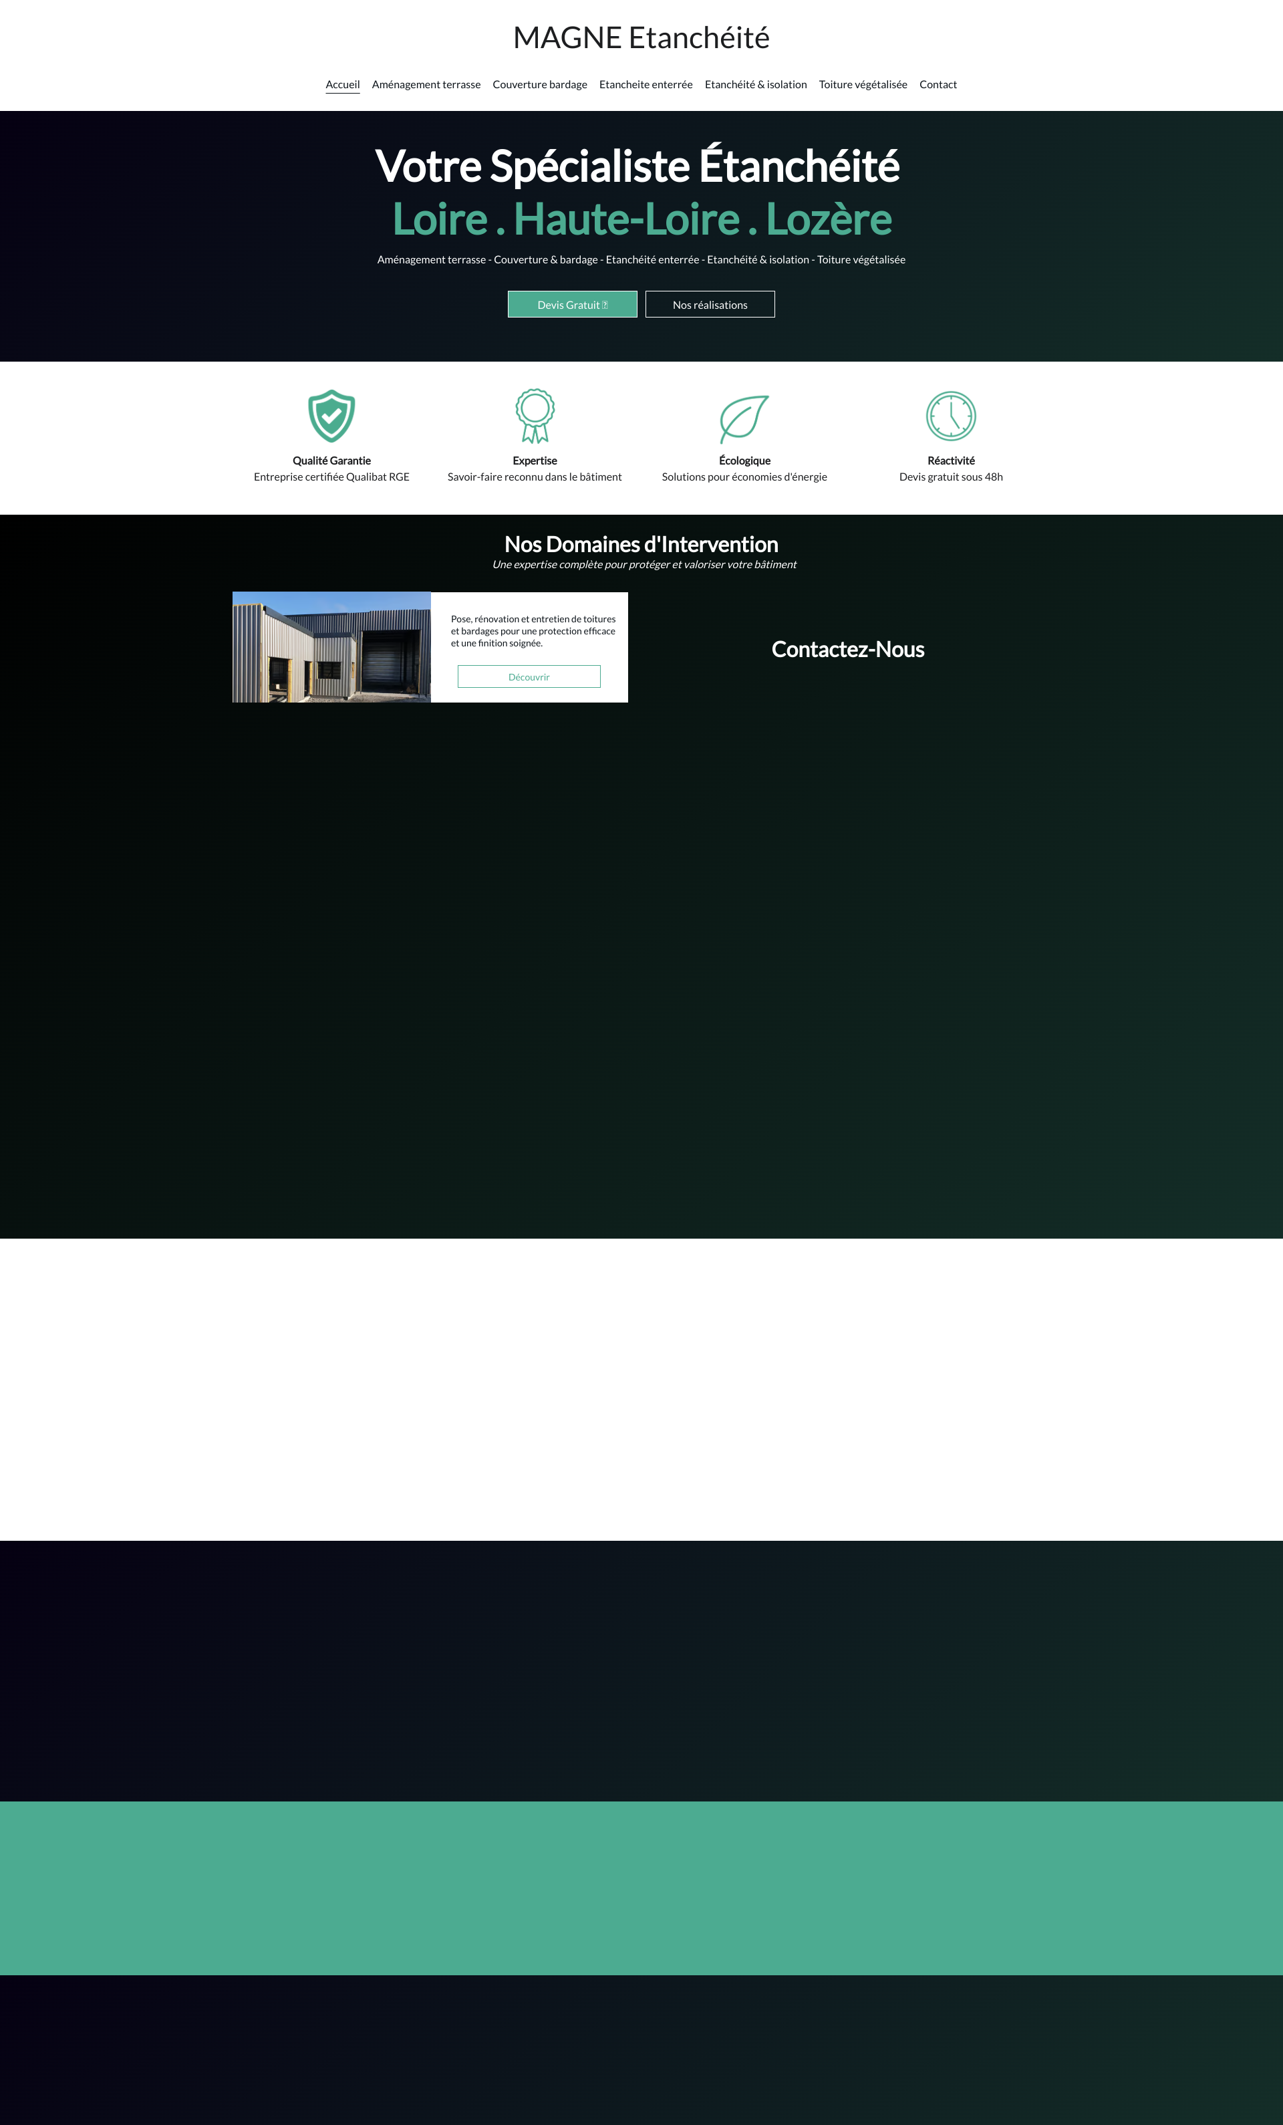Open the Accueil menu item
Screen dimensions: 1283x2125
[x=342, y=84]
